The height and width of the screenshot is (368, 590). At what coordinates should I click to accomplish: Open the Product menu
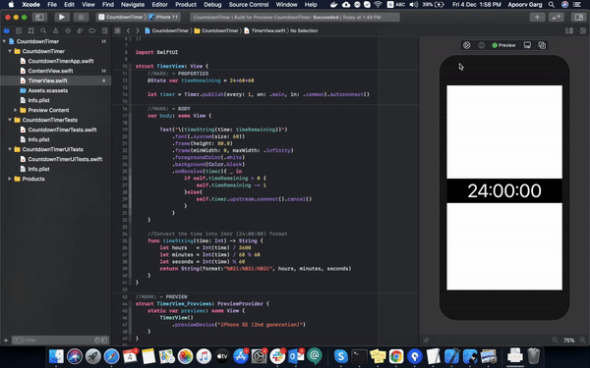point(186,5)
